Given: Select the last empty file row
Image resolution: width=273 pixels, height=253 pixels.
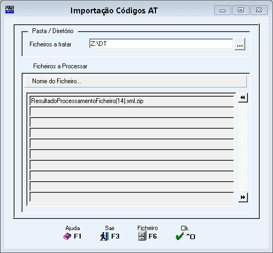Looking at the screenshot, I should (132, 197).
